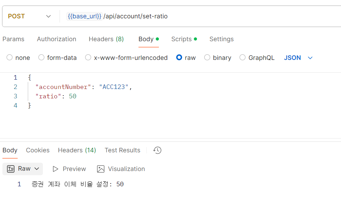Click the request URL input field
This screenshot has height=215, width=341.
coord(200,16)
